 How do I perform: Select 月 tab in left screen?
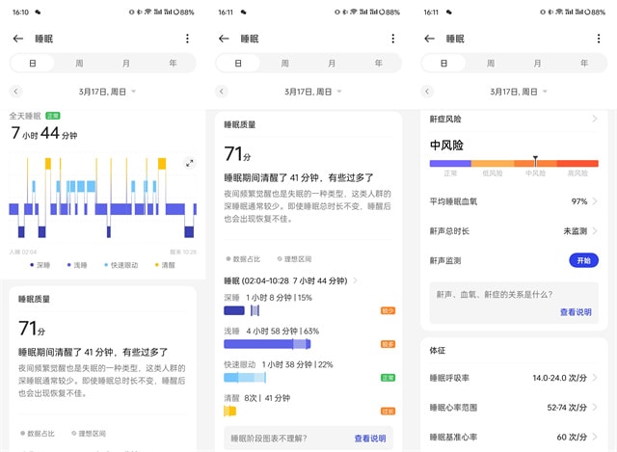coord(126,64)
